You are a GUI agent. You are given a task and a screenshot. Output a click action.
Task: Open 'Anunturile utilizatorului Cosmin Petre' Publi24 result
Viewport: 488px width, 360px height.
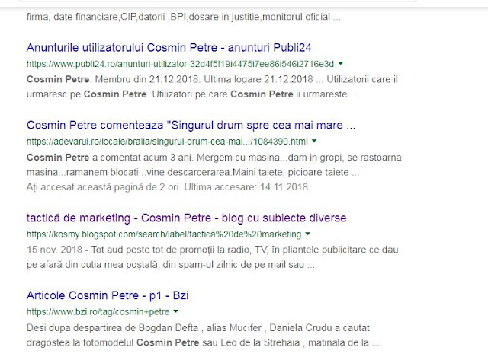[x=169, y=47]
